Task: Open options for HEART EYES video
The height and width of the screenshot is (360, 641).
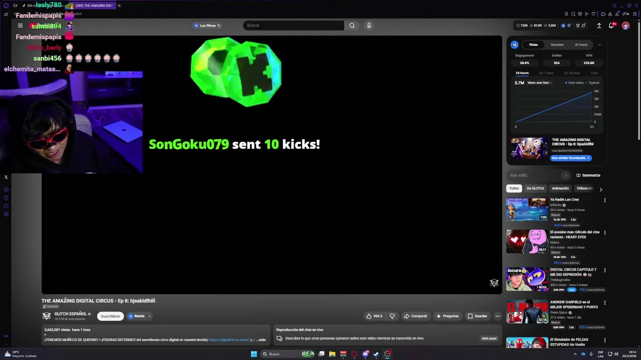Action: (x=604, y=233)
